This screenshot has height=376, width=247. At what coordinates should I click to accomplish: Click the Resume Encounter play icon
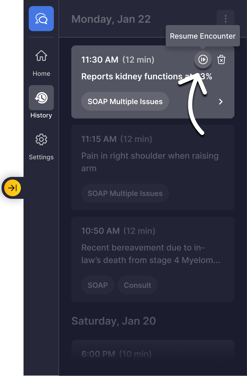pos(203,60)
